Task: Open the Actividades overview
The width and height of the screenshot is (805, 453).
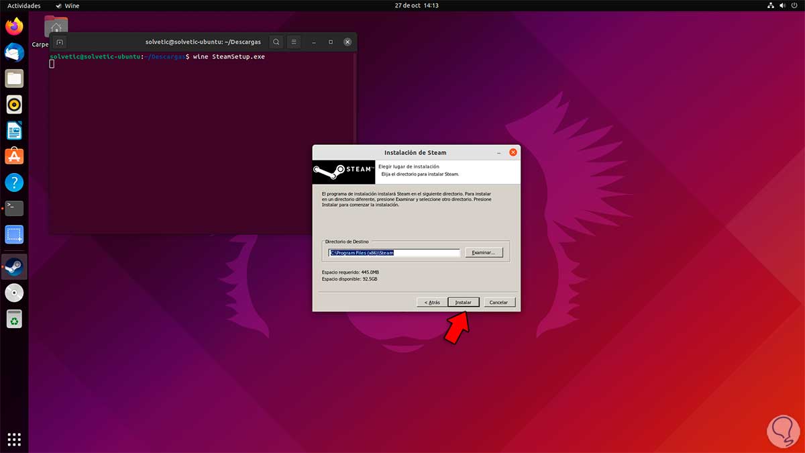Action: pos(24,5)
